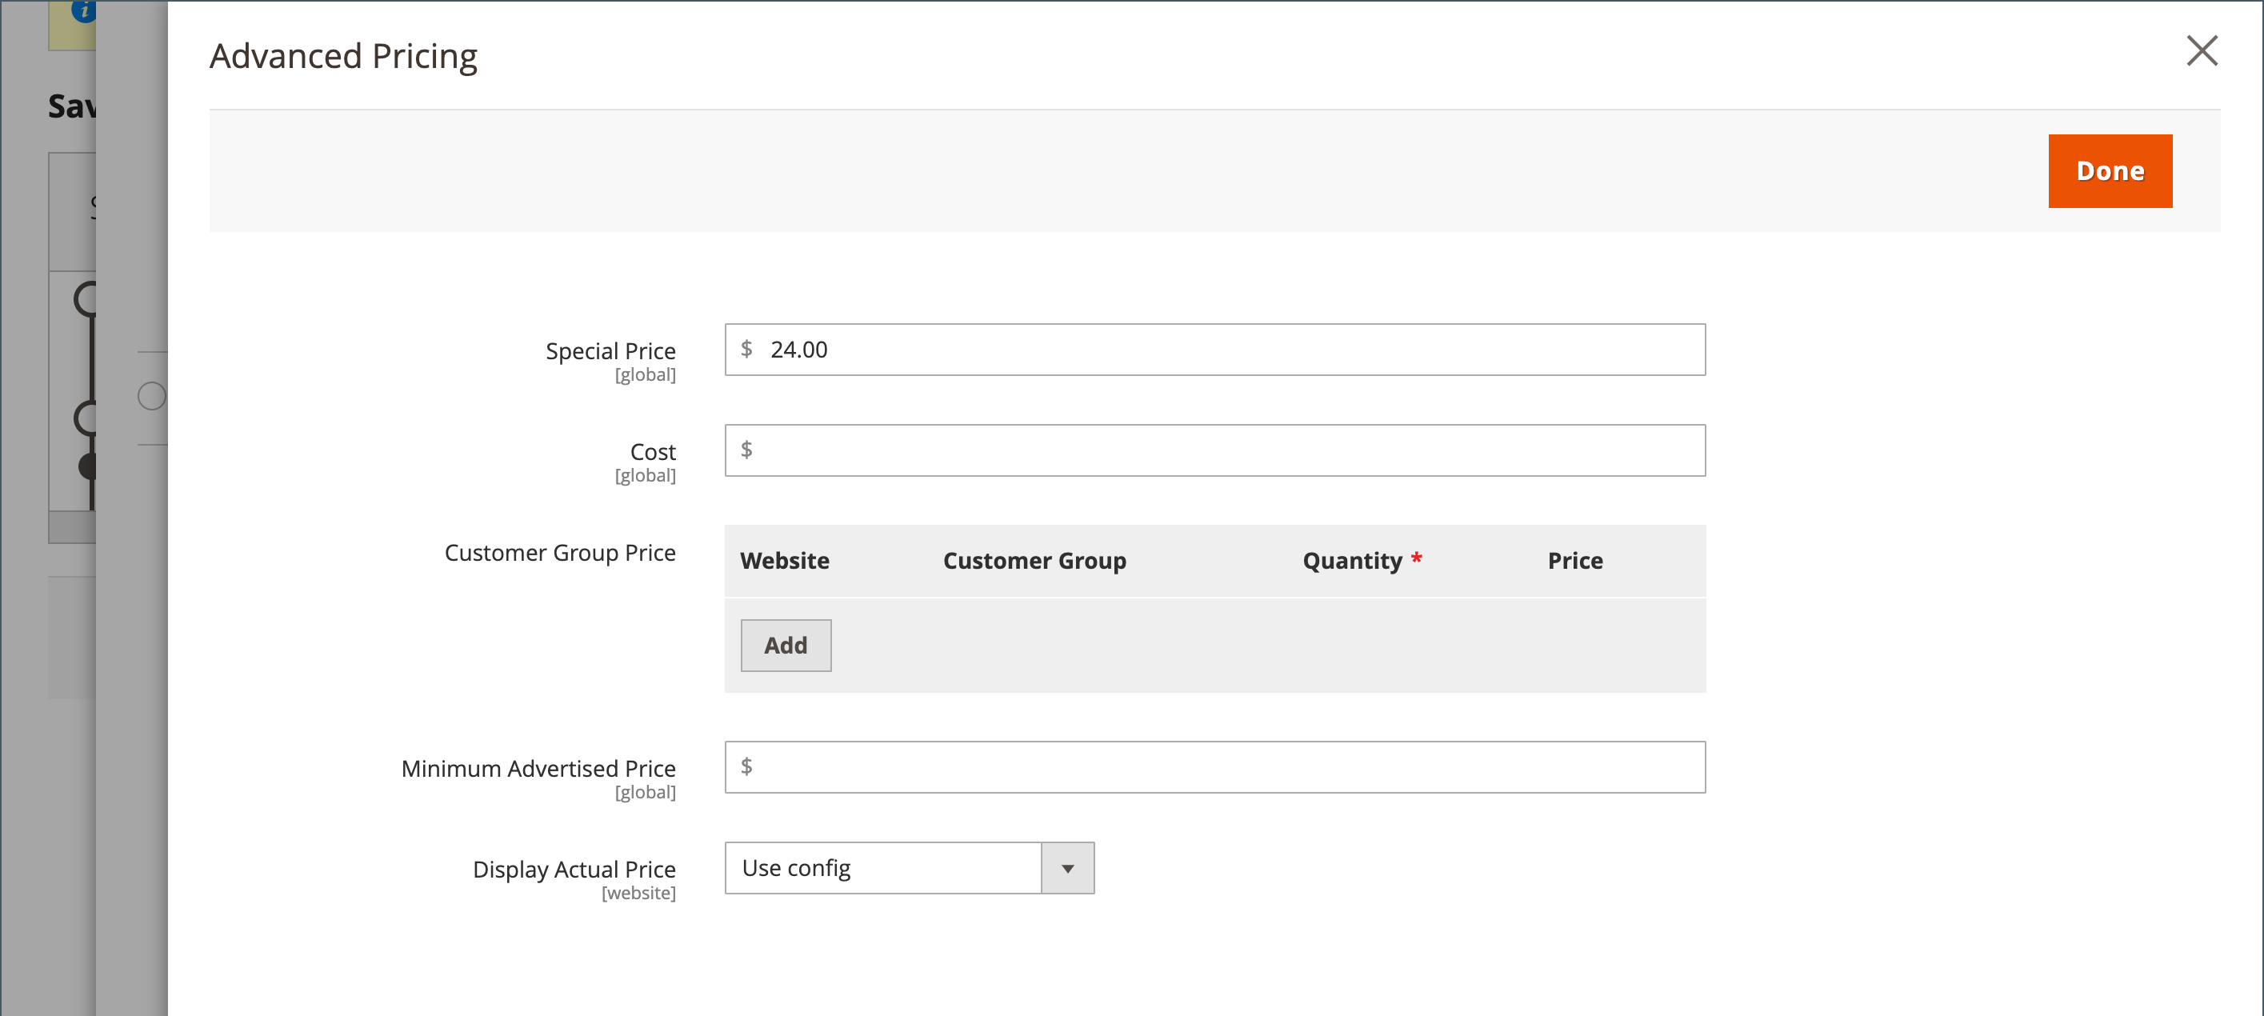Click the dollar symbol in the Cost field

click(746, 450)
